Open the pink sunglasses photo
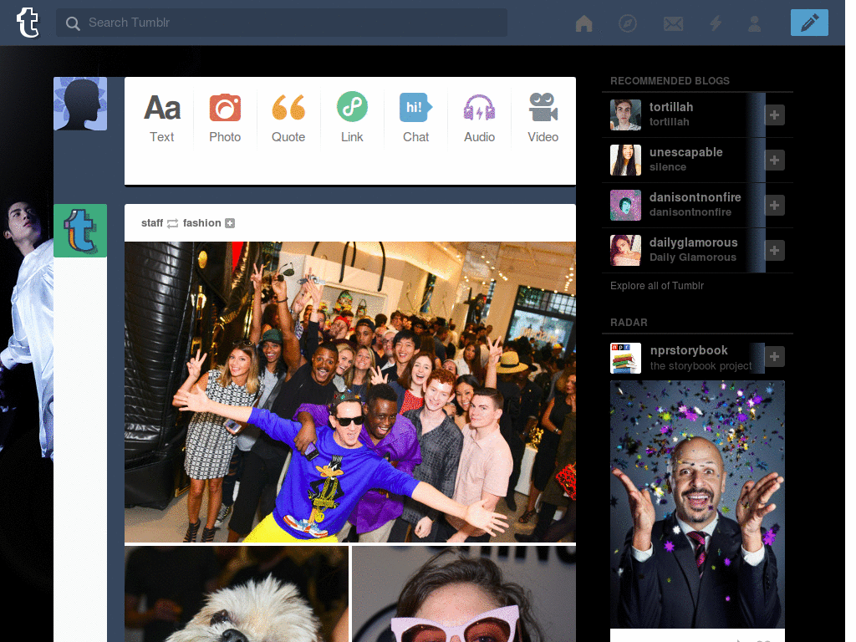 (464, 594)
